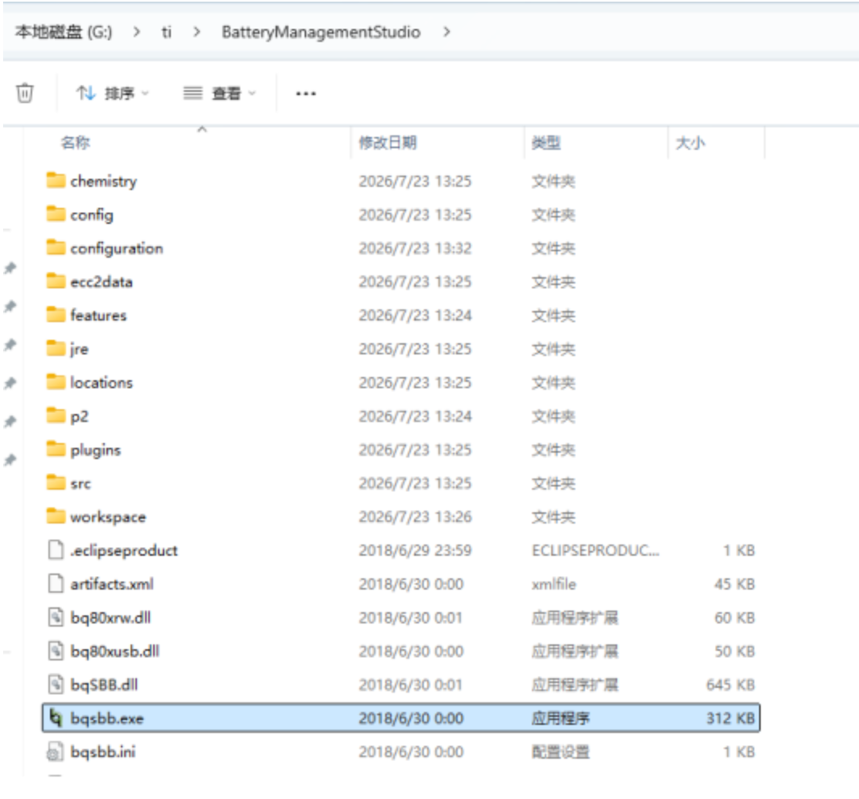The image size is (859, 799).
Task: Click the 60 KB size cell
Action: [734, 618]
